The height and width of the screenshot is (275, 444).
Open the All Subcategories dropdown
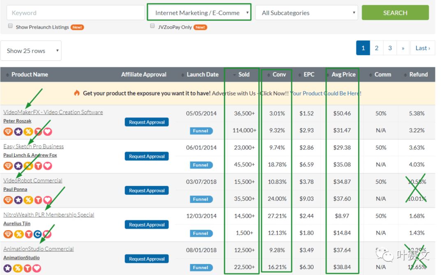306,13
